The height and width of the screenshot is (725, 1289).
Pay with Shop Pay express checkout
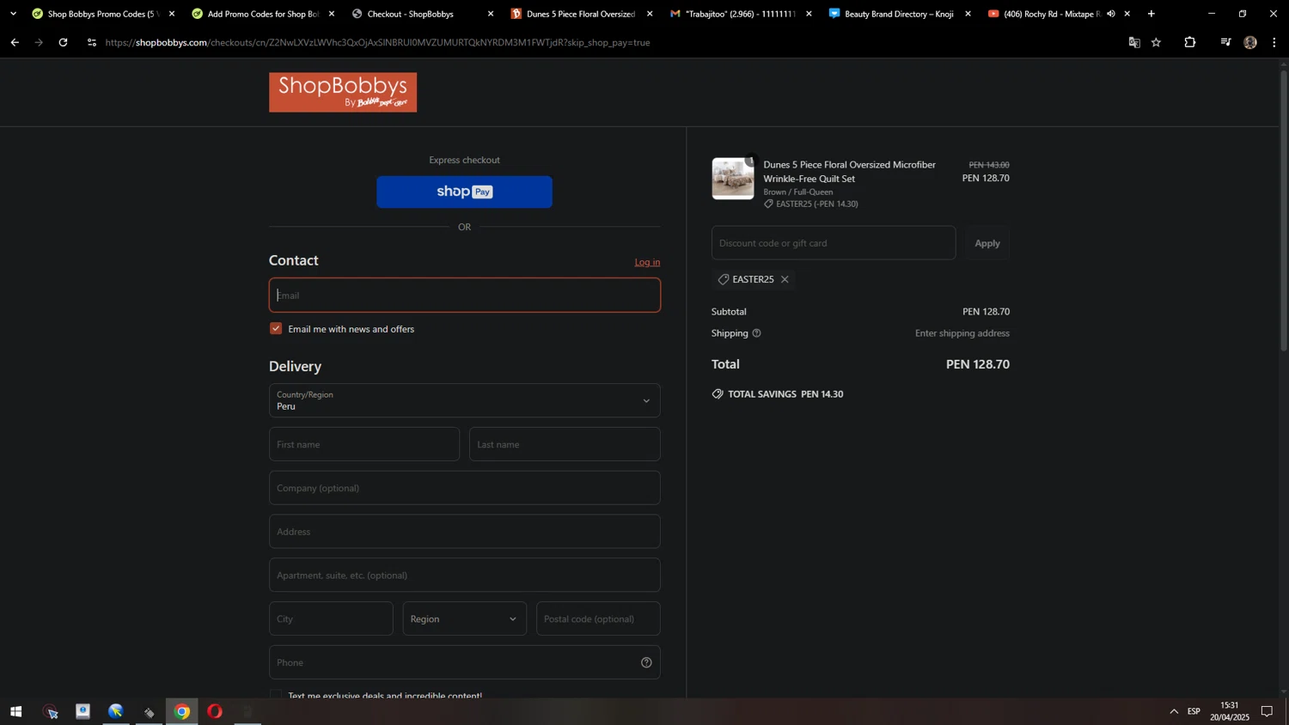[464, 192]
